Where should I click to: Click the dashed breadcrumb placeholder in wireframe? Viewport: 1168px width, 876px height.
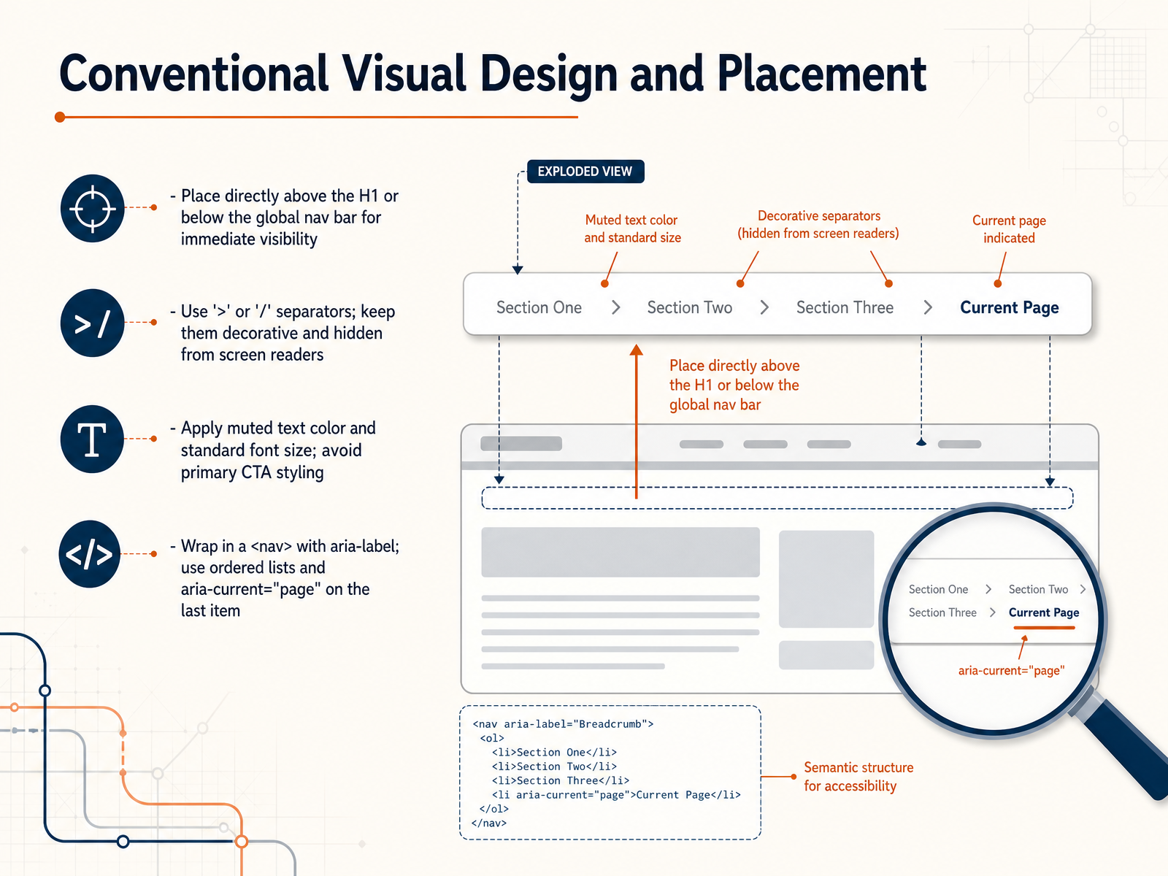777,498
